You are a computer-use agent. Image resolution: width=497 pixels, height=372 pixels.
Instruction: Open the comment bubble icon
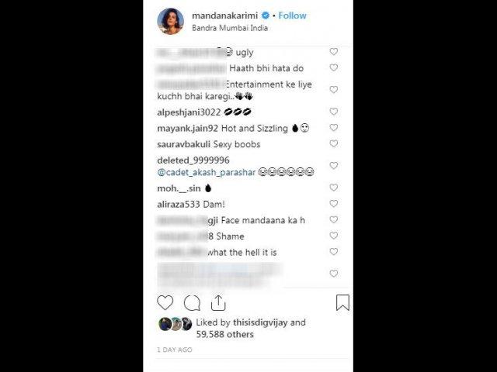(x=192, y=303)
